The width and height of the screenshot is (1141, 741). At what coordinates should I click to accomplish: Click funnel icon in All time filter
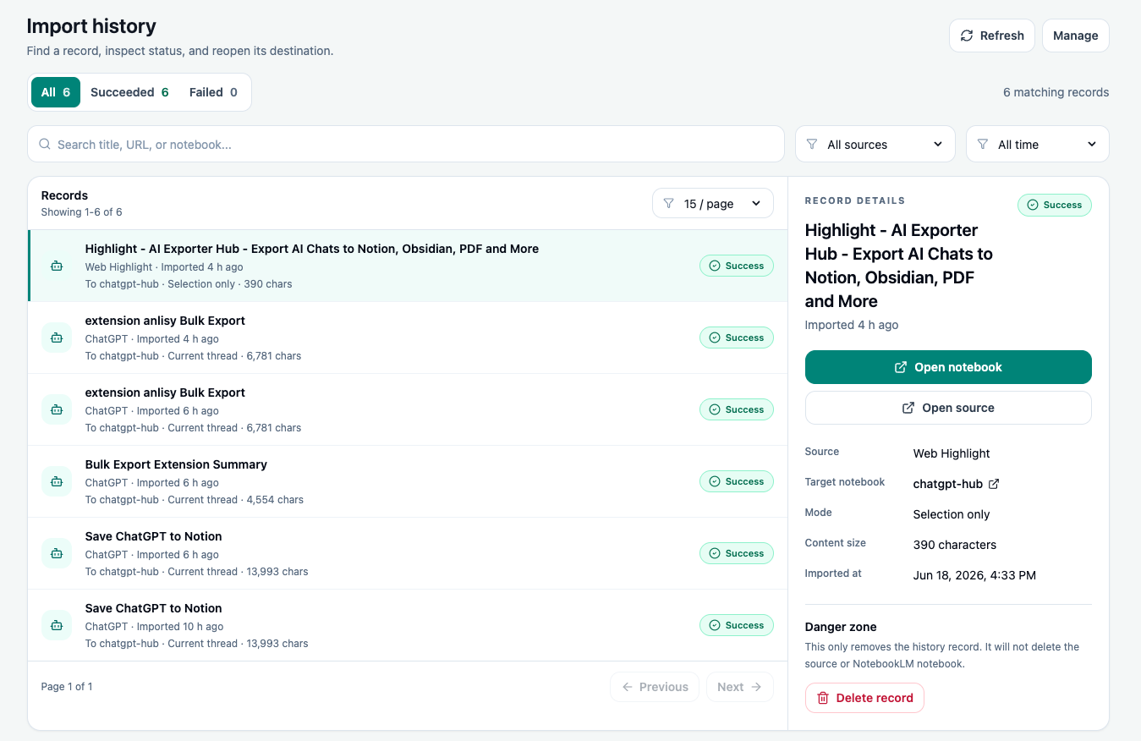983,145
